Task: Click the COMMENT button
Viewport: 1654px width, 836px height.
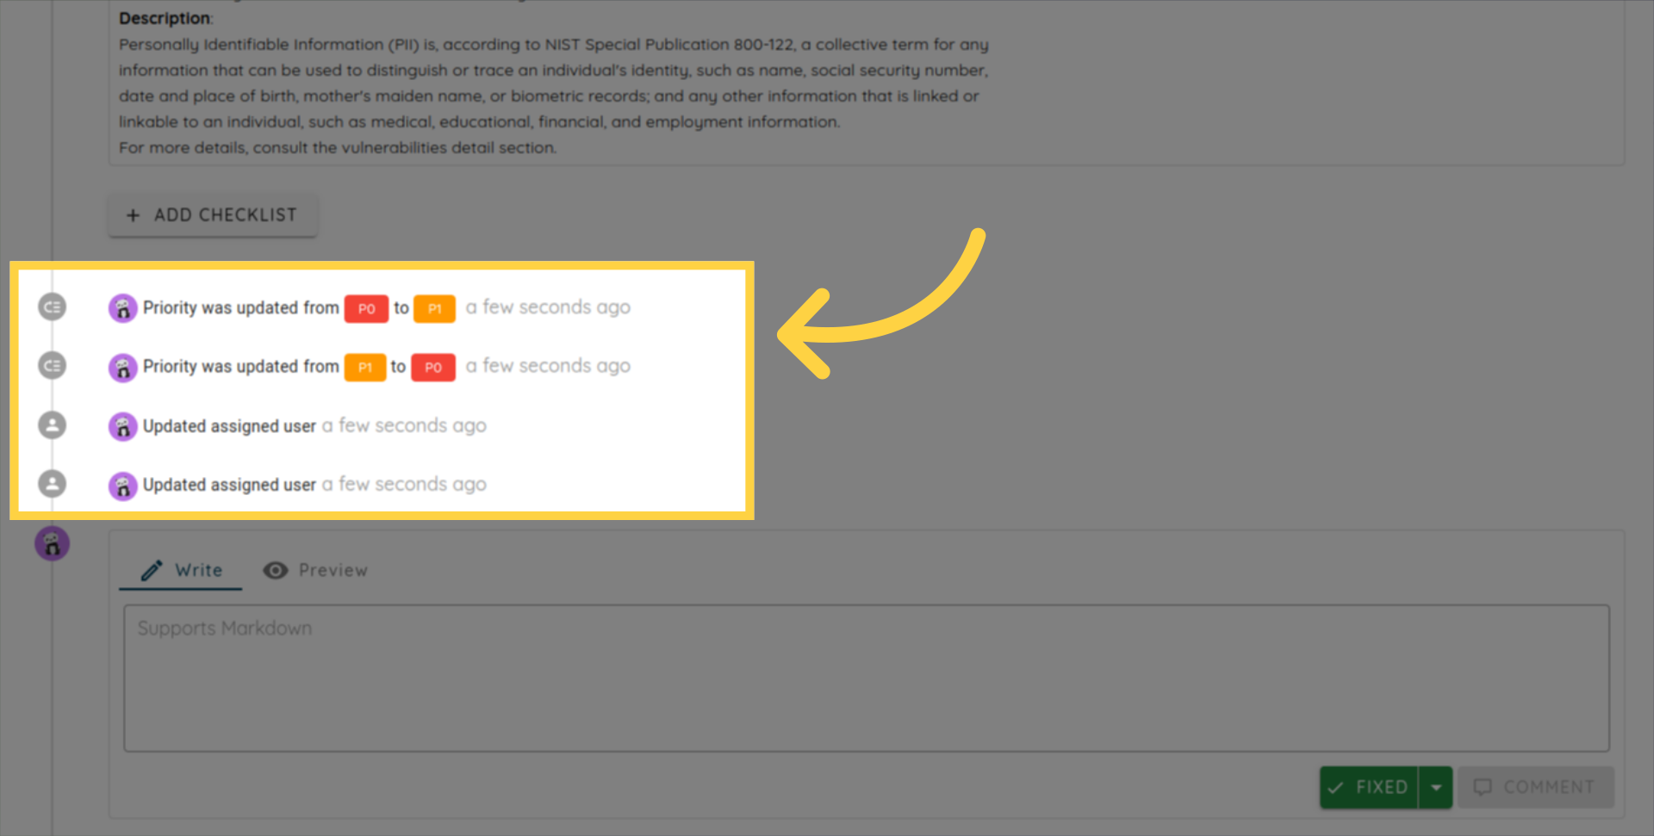Action: click(1535, 787)
